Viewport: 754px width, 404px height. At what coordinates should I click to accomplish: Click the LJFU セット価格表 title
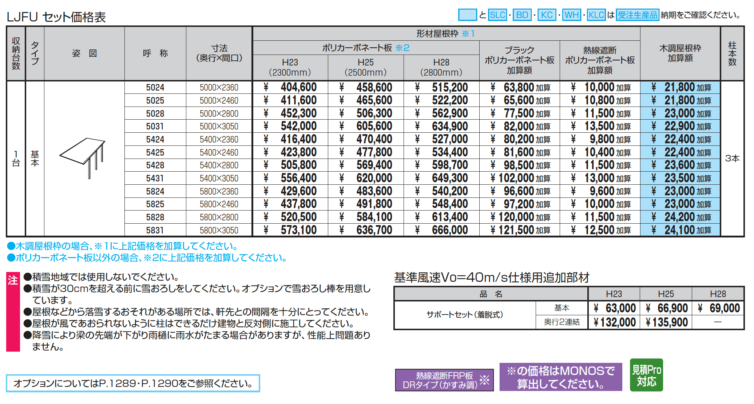click(56, 17)
